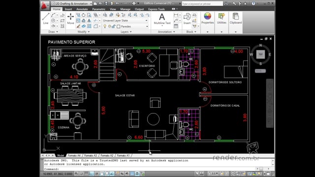Select the Line drawing tool
Image resolution: width=315 pixels, height=177 pixels.
[x=46, y=19]
